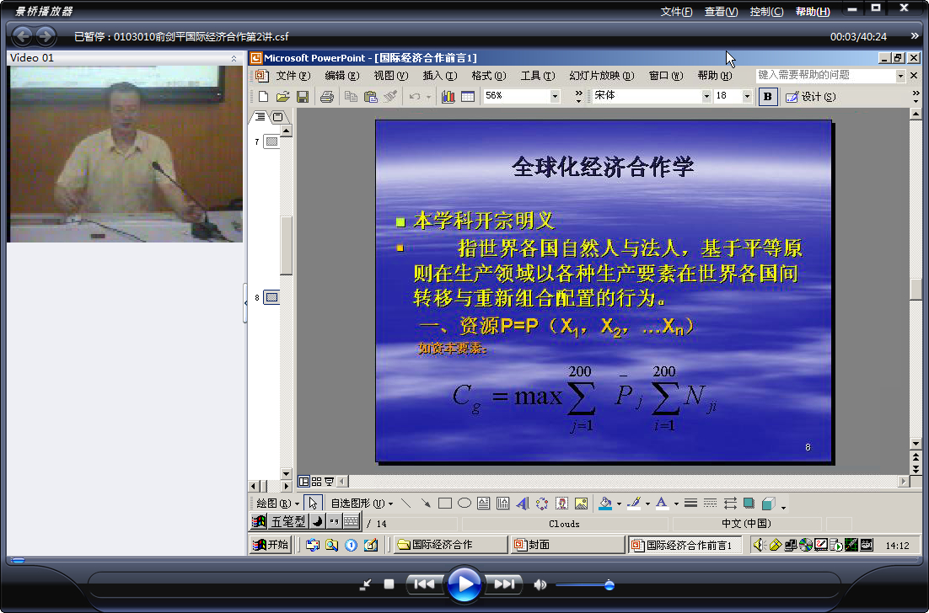
Task: Click the 国际经济合作 taskbar button
Action: (x=450, y=544)
